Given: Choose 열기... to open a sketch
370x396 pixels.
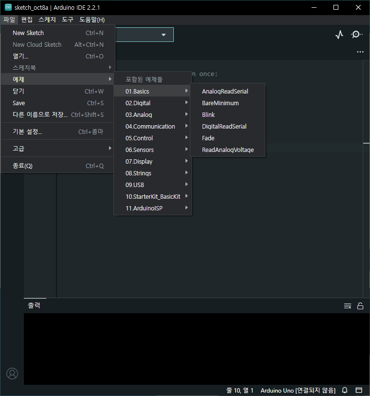Looking at the screenshot, I should [58, 57].
